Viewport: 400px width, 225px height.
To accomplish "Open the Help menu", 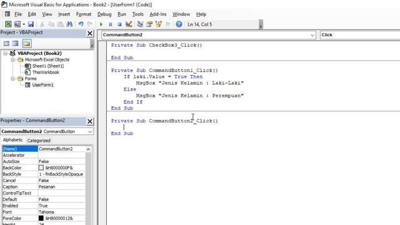I will point(201,14).
